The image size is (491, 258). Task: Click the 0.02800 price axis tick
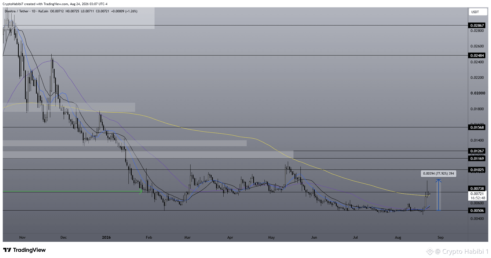(x=477, y=31)
